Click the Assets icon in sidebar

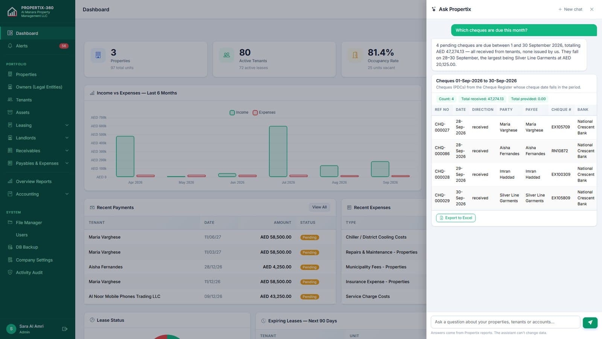(x=10, y=112)
